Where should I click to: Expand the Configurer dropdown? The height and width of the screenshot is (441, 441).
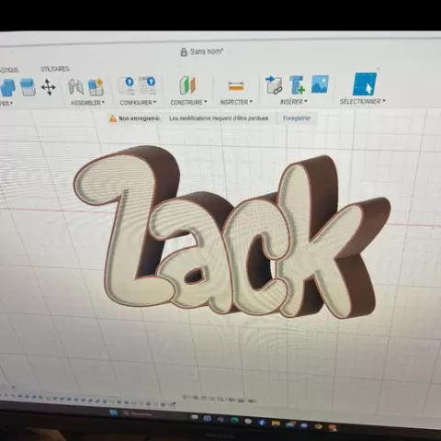(x=138, y=103)
